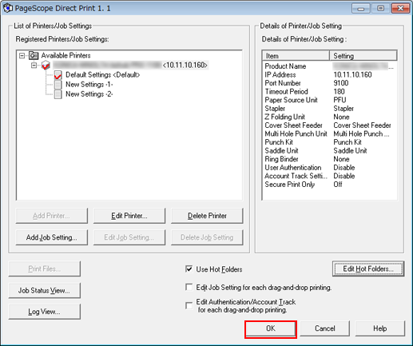Select New Settings -1- entry
This screenshot has width=413, height=346.
[x=89, y=85]
